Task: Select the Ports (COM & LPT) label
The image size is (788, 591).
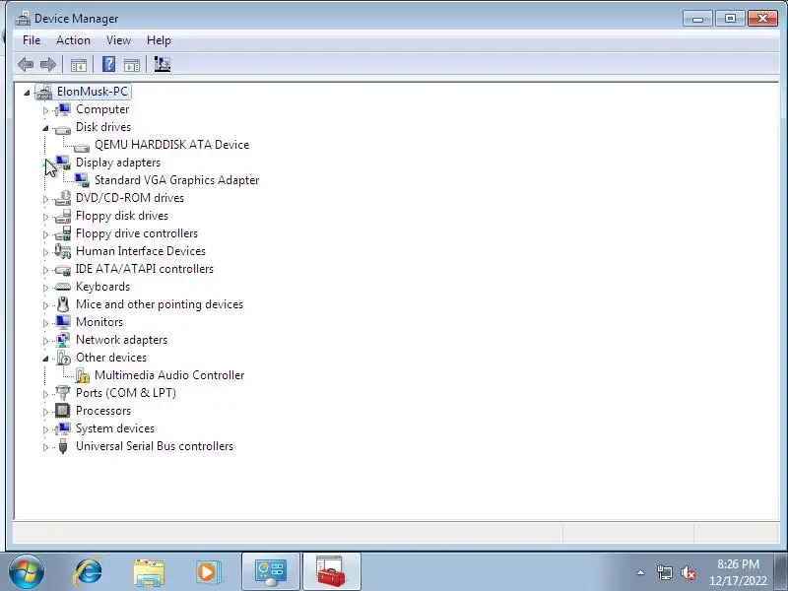Action: 126,392
